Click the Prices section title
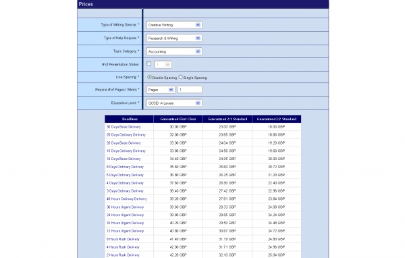Image resolution: width=405 pixels, height=258 pixels. [86, 4]
